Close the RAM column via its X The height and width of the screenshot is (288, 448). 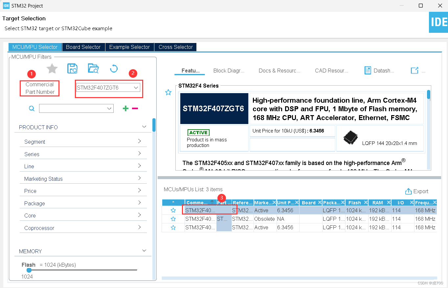[x=389, y=203]
